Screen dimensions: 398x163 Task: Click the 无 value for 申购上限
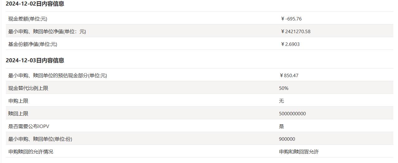[x=282, y=101]
